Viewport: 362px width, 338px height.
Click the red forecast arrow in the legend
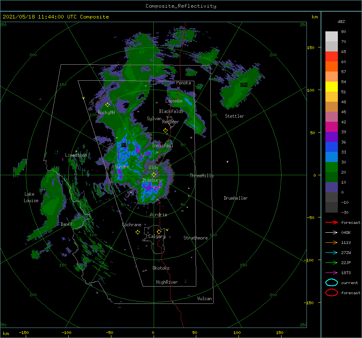tap(331, 222)
